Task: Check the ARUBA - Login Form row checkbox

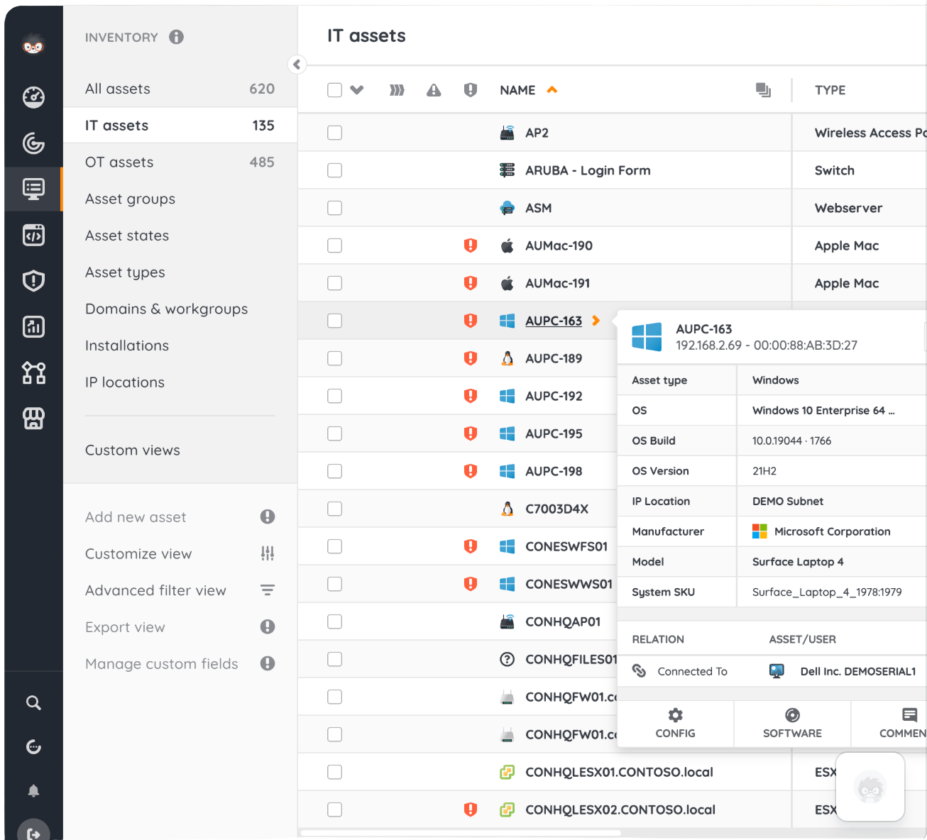Action: pyautogui.click(x=334, y=170)
